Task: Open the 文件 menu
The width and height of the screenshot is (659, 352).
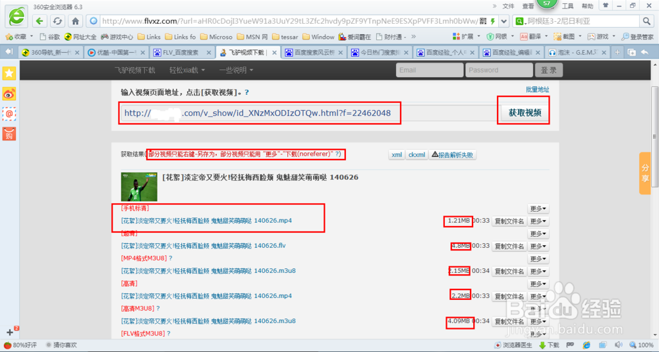Action: (x=509, y=6)
